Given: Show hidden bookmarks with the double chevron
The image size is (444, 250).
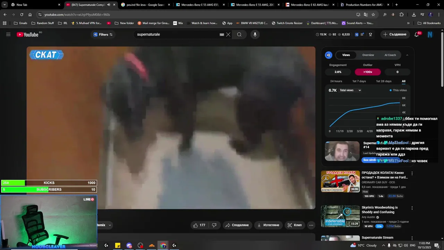Looking at the screenshot, I should pos(408,23).
